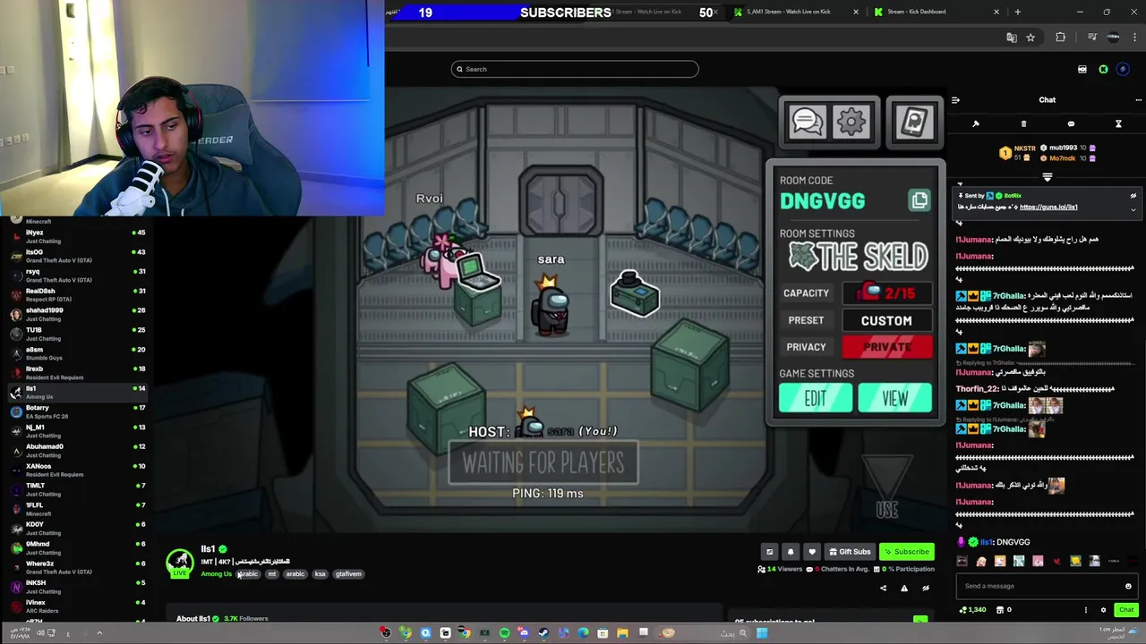This screenshot has width=1146, height=644.
Task: Open Steam from the taskbar
Action: coord(543,633)
